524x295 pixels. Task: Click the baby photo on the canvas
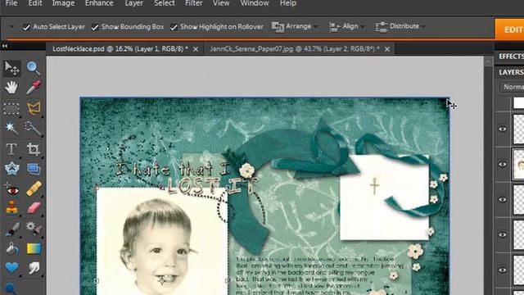point(162,241)
